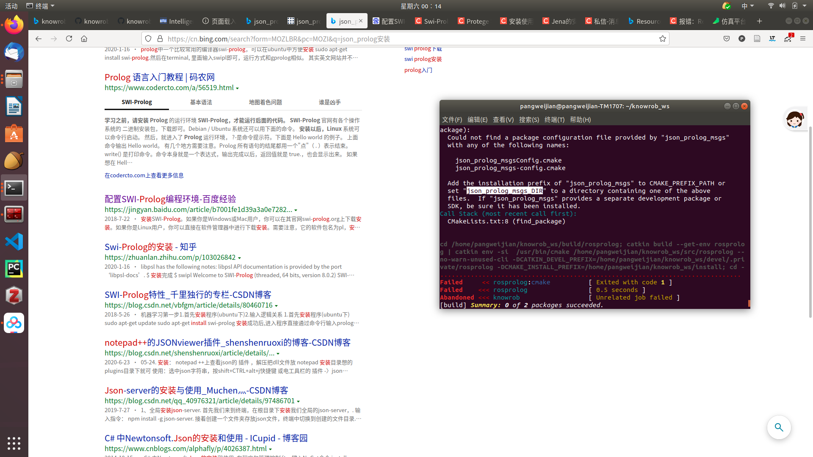Image resolution: width=813 pixels, height=457 pixels.
Task: Toggle the bookmark star for this page
Action: click(x=663, y=39)
